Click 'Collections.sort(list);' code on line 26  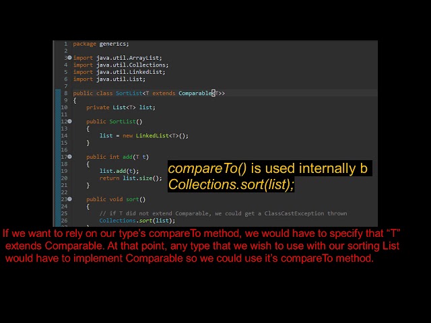pos(137,221)
